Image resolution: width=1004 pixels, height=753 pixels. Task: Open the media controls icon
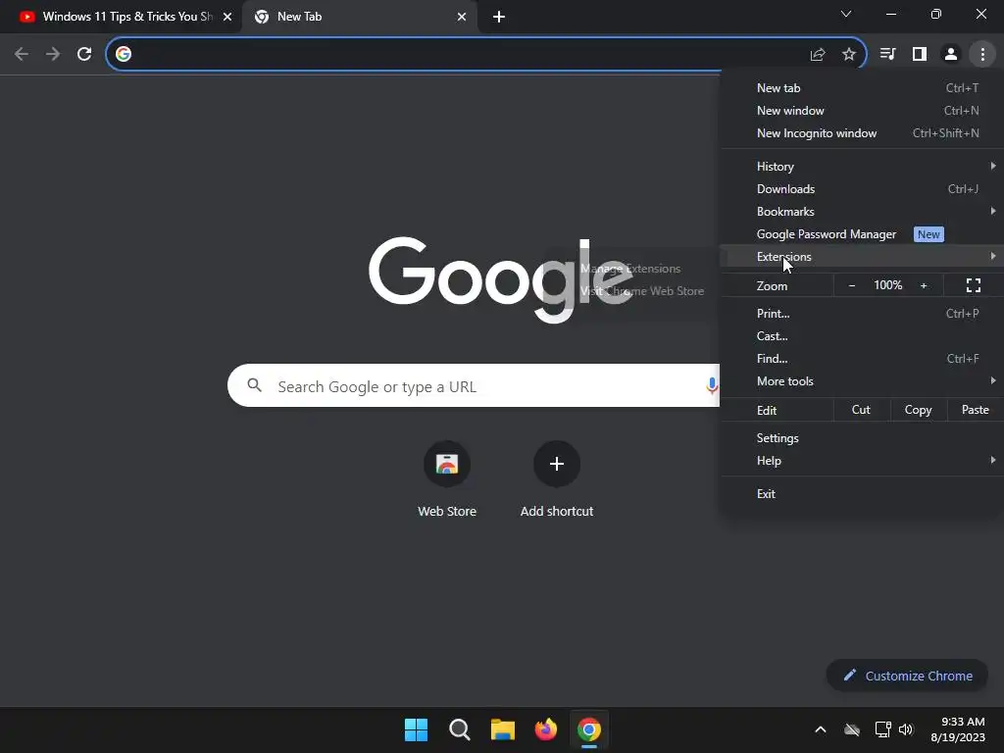tap(887, 54)
